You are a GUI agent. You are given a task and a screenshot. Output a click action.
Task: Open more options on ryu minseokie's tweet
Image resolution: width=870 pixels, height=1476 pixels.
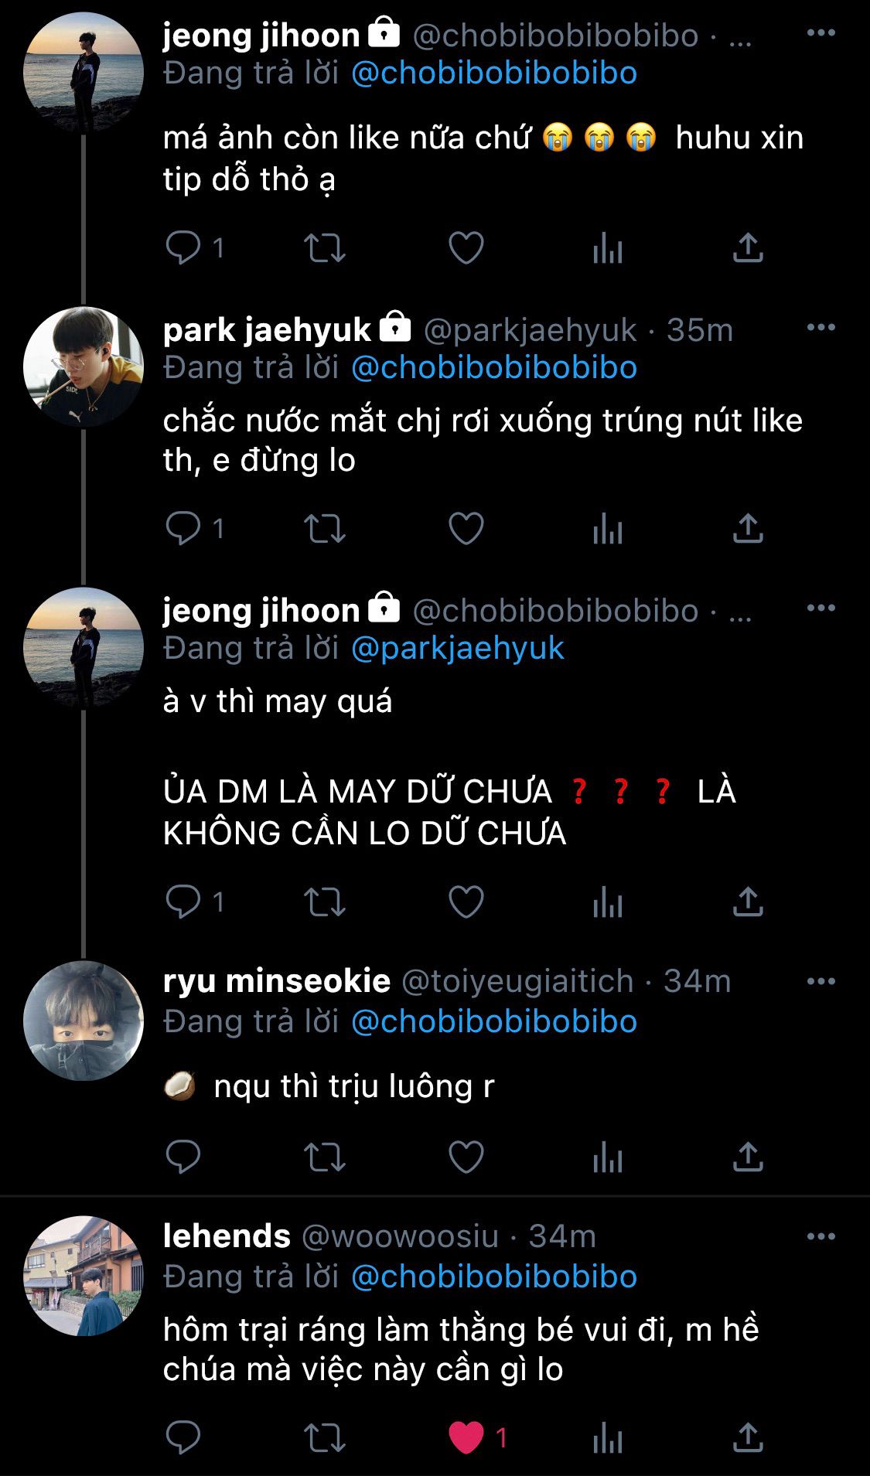821,981
